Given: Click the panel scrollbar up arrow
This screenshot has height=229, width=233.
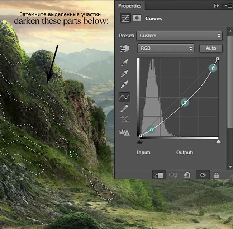Looking at the screenshot, I should pyautogui.click(x=230, y=31).
